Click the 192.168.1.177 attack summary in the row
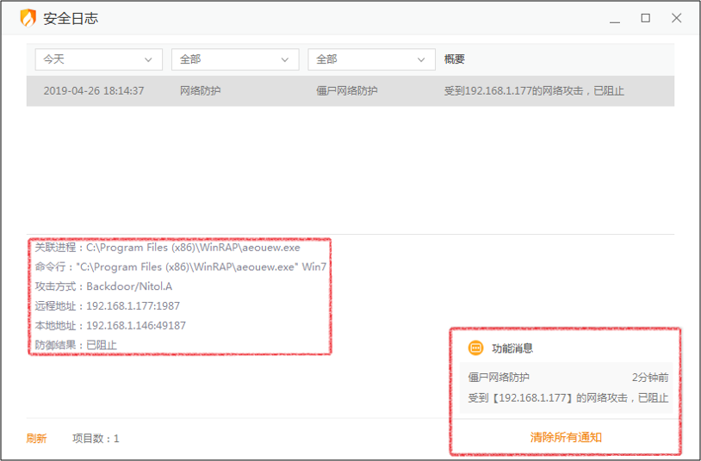701x461 pixels. (534, 91)
